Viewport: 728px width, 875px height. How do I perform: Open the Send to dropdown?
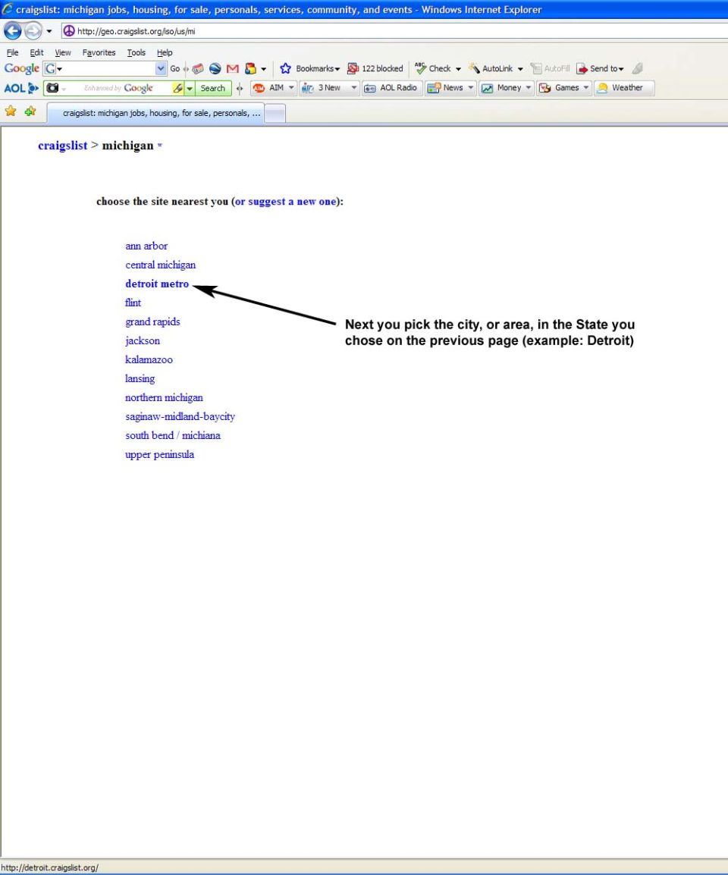pos(600,69)
